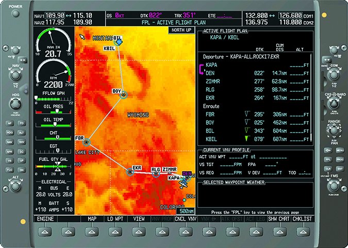Push the triangle softkey under LD WPT

[115, 232]
